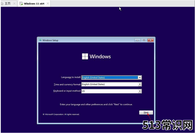The image size is (195, 133).
Task: Maximize the Windows Setup window
Action: tap(144, 40)
